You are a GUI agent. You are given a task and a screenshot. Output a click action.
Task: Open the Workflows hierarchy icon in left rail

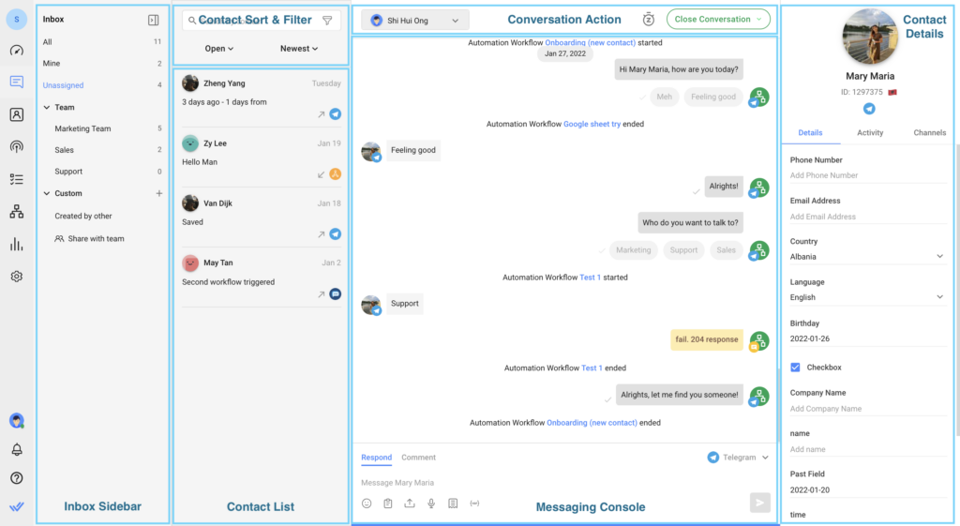pyautogui.click(x=17, y=212)
